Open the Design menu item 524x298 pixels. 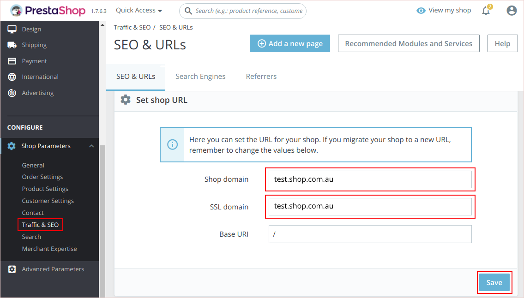click(31, 30)
